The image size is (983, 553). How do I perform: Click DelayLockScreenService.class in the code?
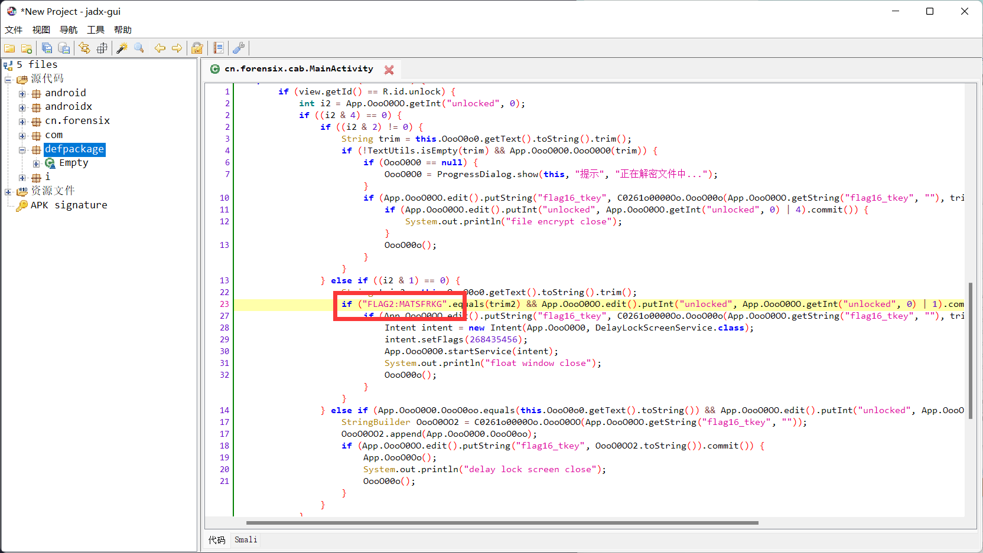click(x=669, y=328)
